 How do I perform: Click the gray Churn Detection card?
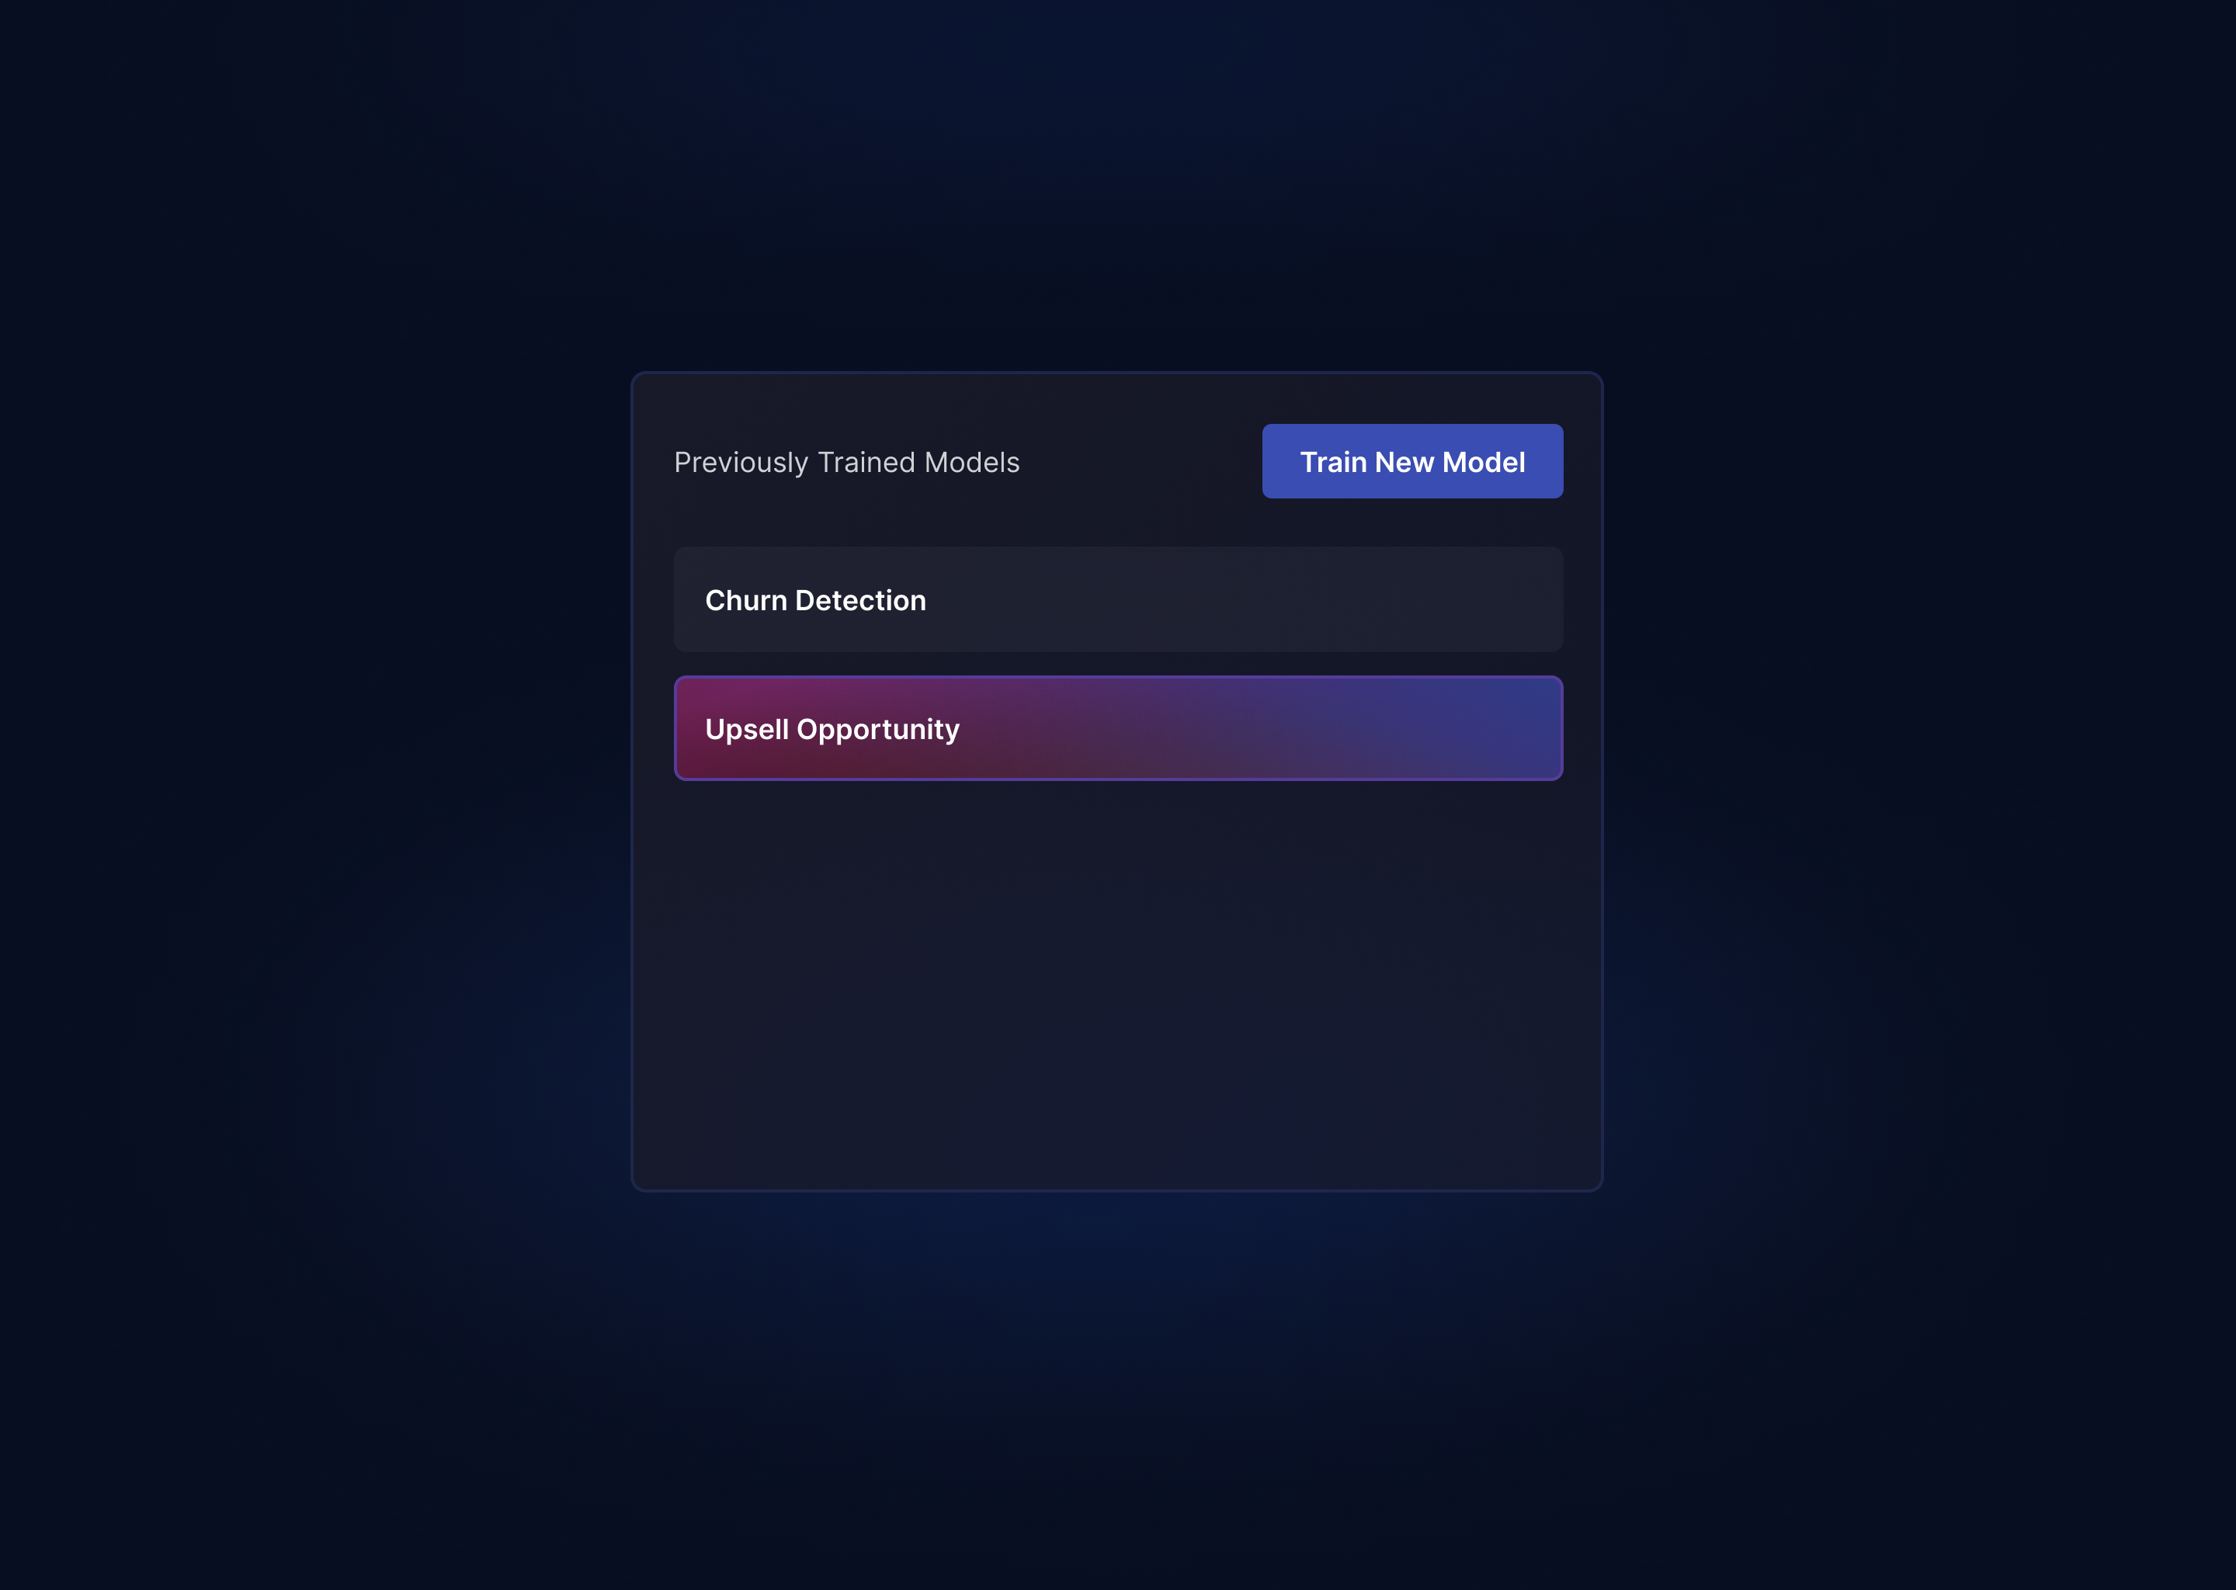[1118, 599]
